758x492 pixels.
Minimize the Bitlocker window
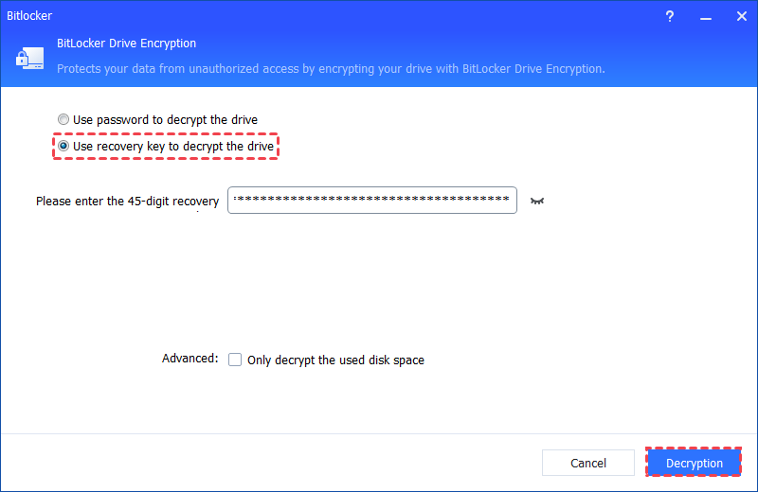point(706,16)
